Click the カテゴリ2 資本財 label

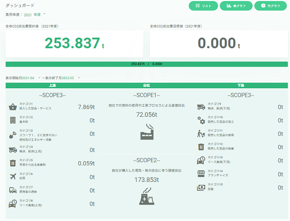tap(26, 119)
